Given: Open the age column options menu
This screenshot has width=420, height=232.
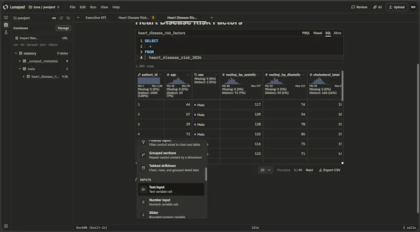Looking at the screenshot, I should [188, 75].
